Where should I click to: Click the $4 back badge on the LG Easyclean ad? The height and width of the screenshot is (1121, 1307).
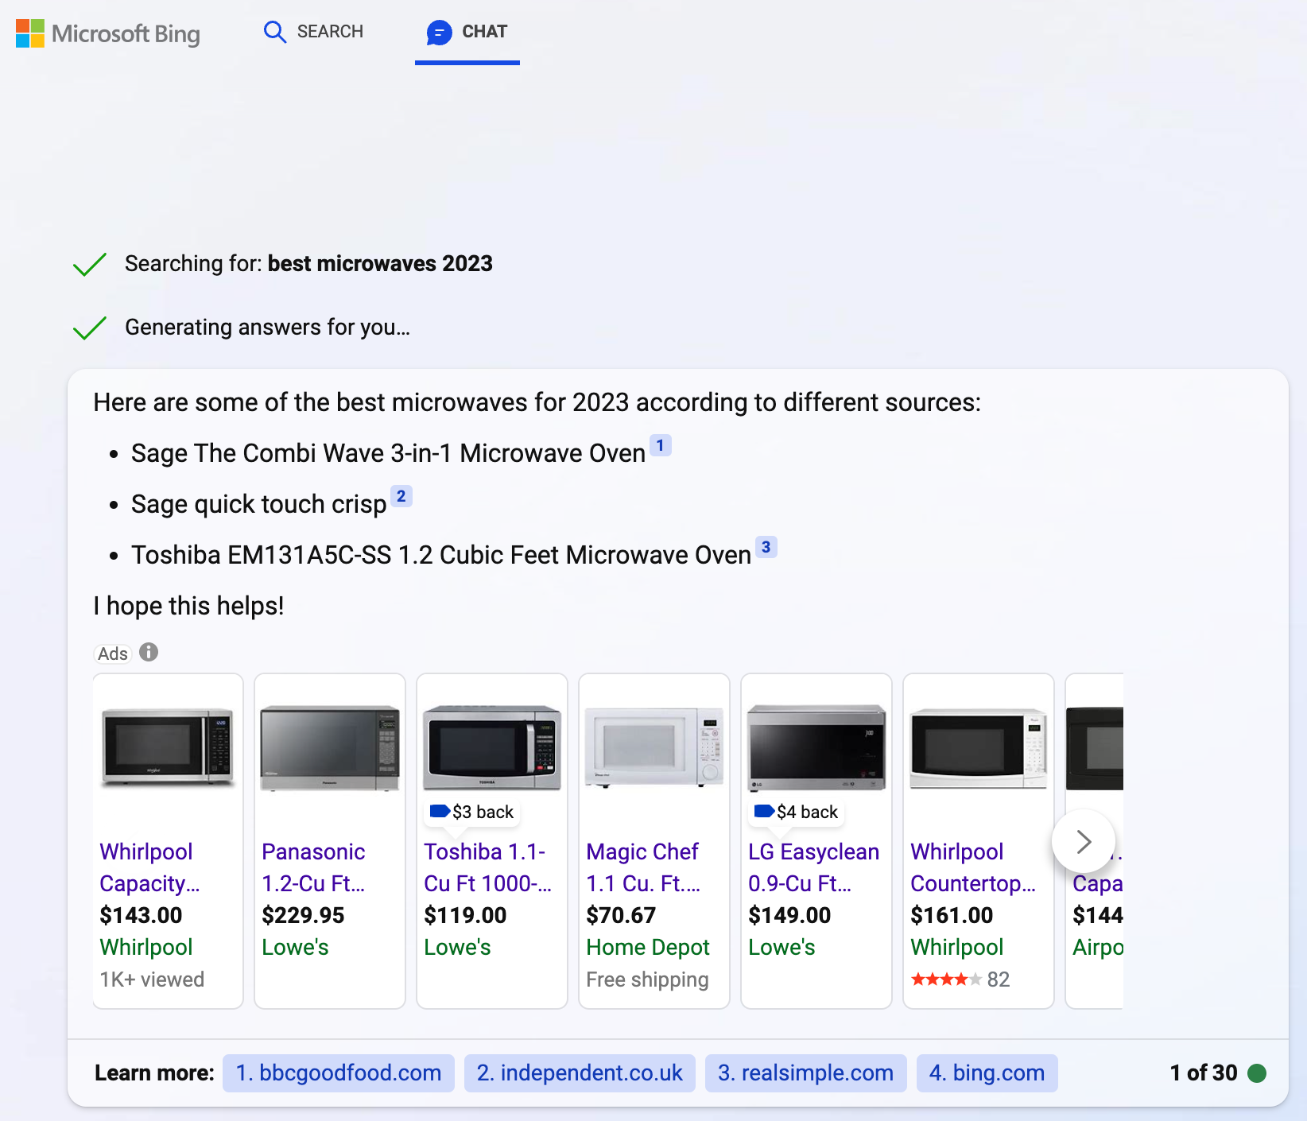pyautogui.click(x=794, y=811)
